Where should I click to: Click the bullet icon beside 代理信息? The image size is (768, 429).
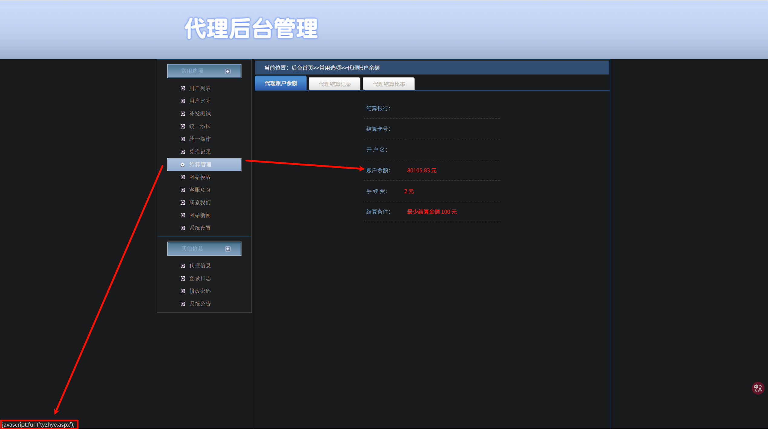click(x=182, y=266)
